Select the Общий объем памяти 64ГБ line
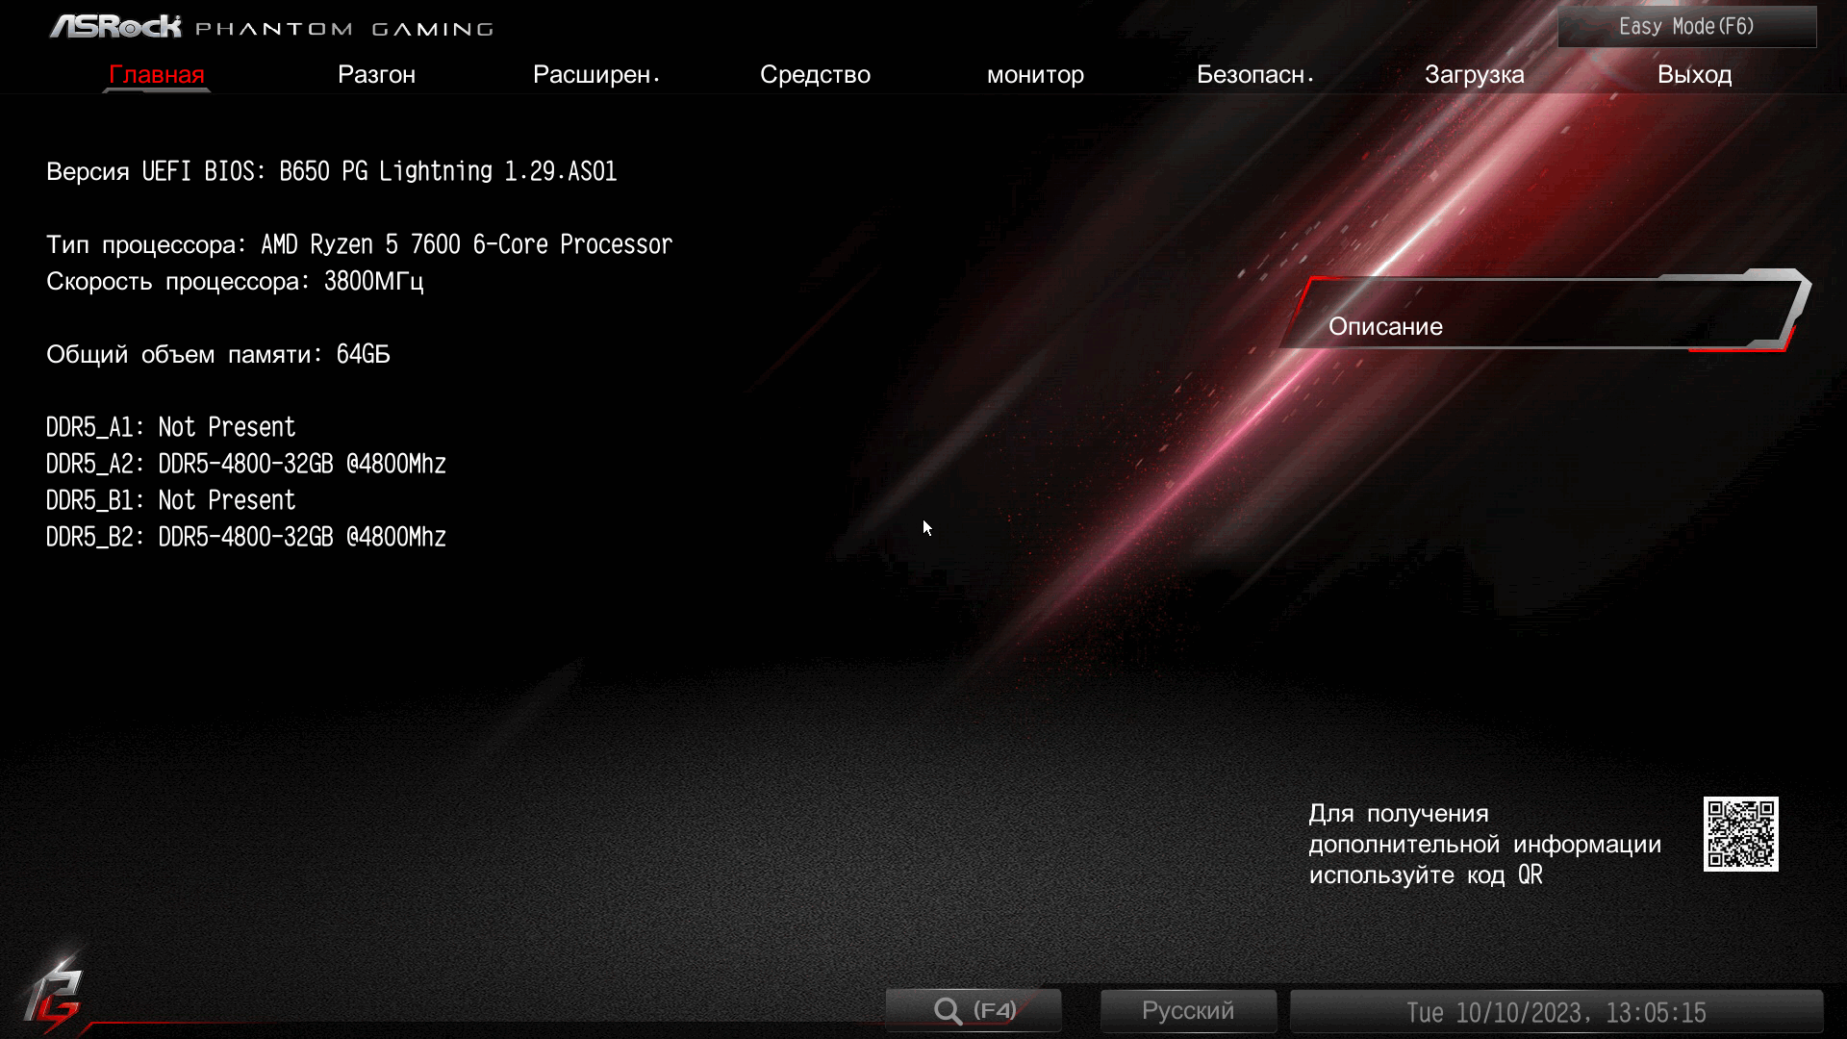 tap(218, 354)
